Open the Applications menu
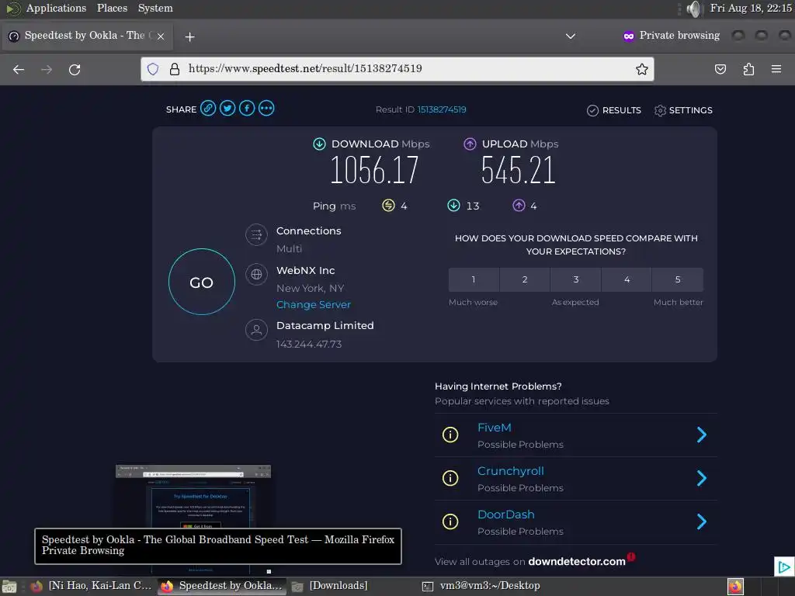This screenshot has width=795, height=596. [56, 8]
